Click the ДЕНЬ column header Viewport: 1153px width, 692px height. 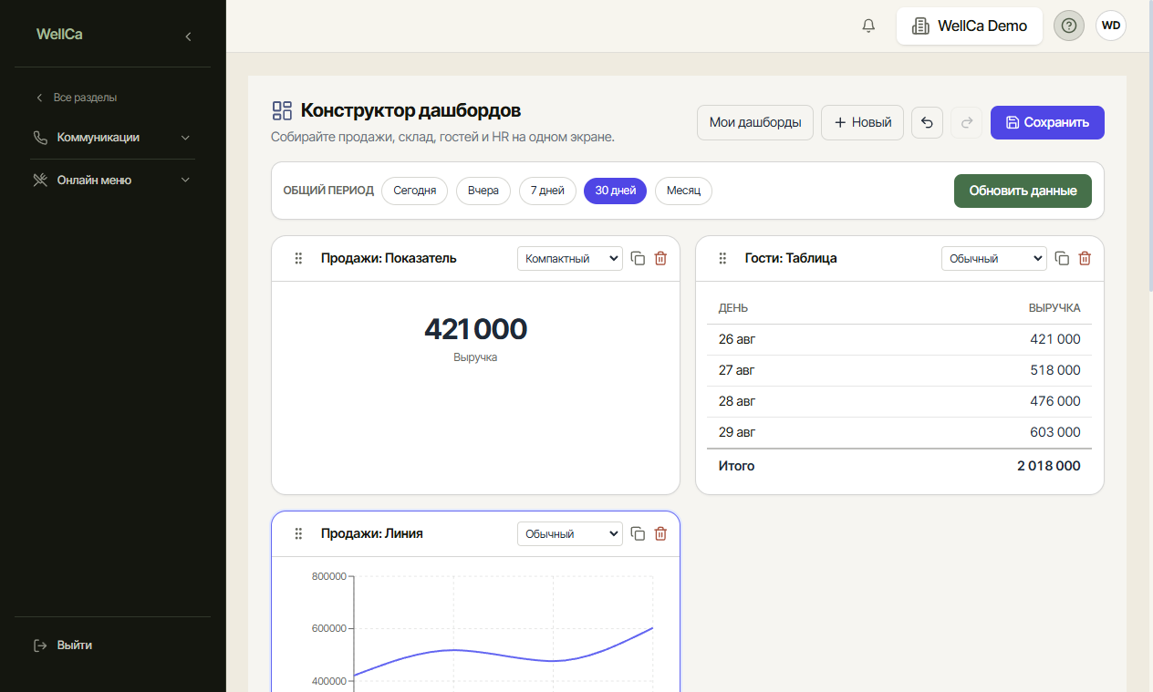(x=733, y=308)
